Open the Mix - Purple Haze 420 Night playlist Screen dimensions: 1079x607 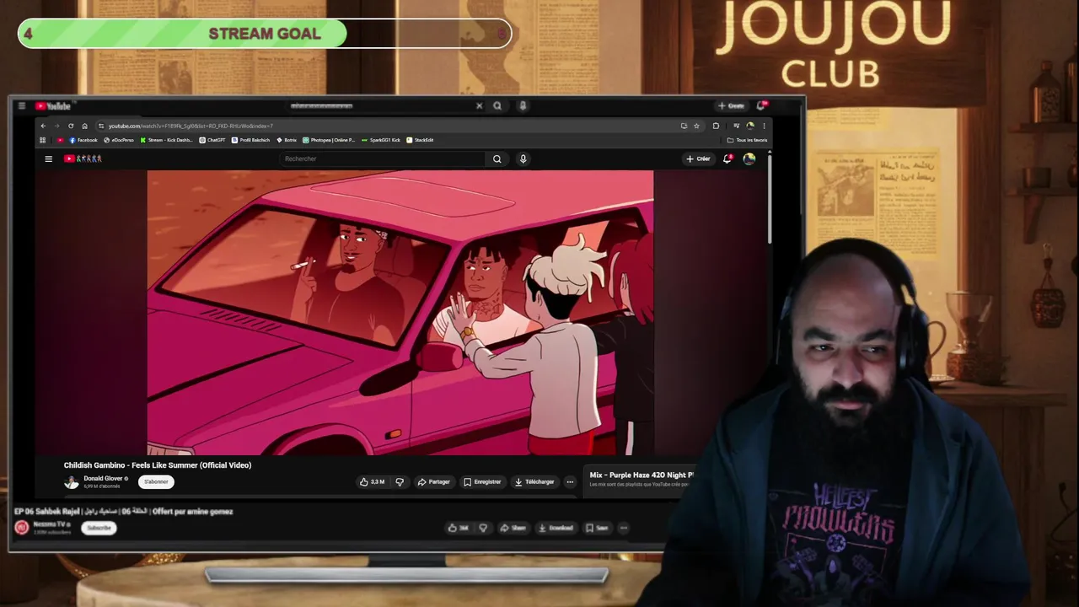(641, 475)
